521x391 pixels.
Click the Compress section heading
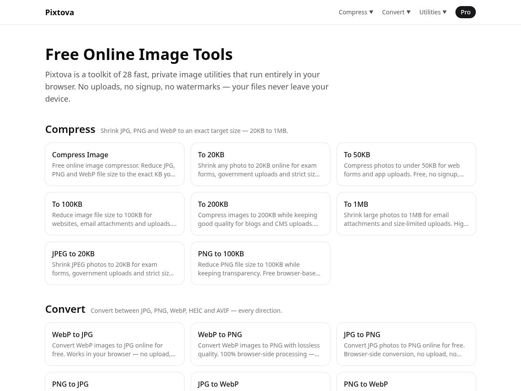coord(70,129)
